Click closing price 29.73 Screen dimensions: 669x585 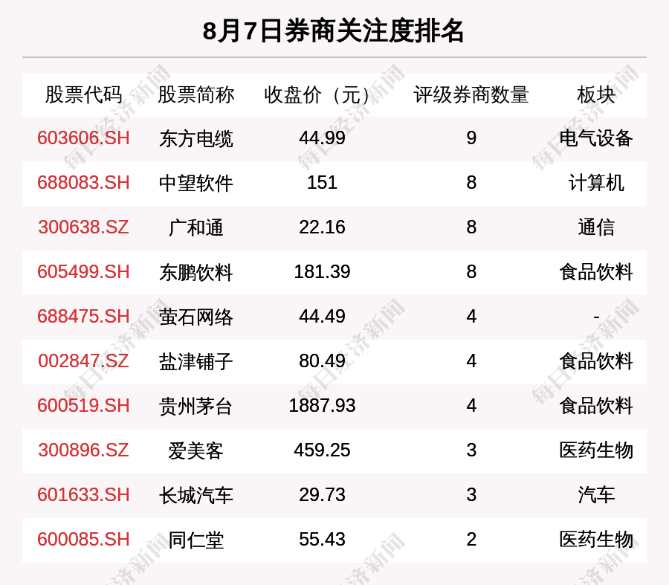coord(322,495)
